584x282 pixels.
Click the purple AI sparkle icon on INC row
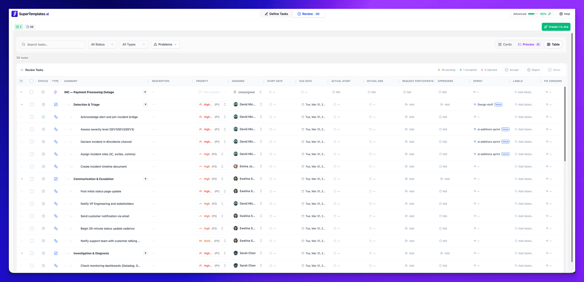[56, 92]
